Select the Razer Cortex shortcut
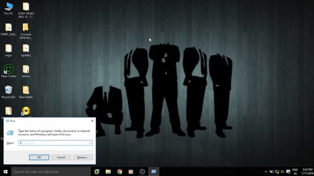314x176 pixels. (x=8, y=71)
